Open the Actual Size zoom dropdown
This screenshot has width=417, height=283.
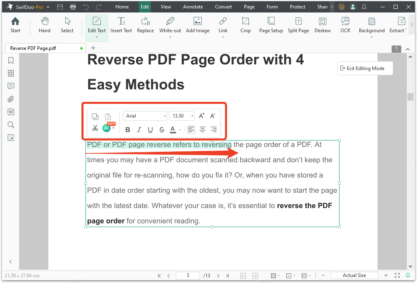(x=354, y=275)
